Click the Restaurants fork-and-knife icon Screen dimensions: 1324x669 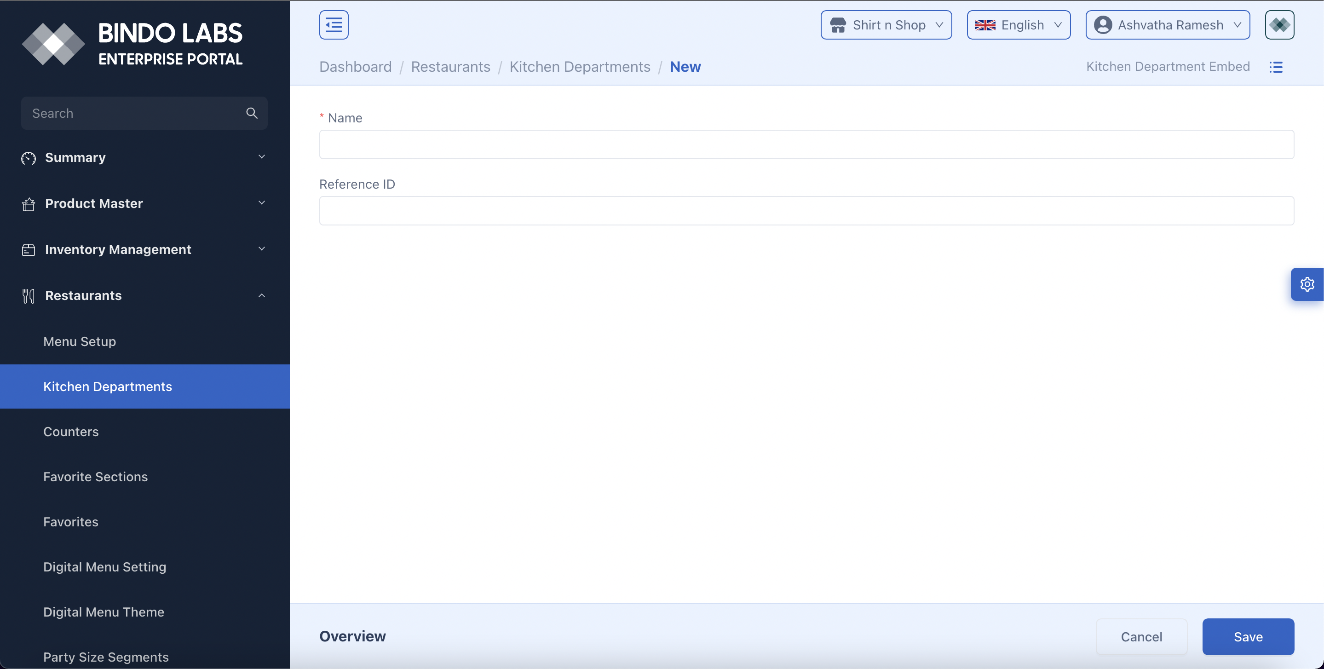[28, 296]
